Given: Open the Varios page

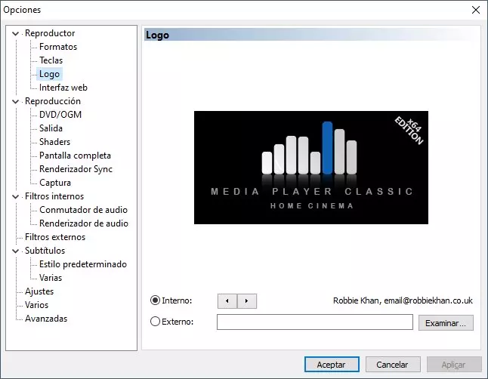Looking at the screenshot, I should point(36,305).
